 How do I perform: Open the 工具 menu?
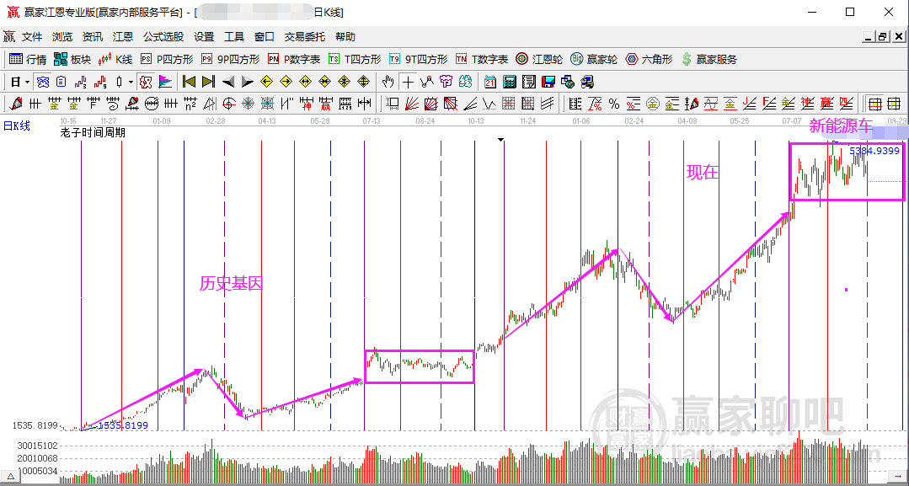[233, 36]
